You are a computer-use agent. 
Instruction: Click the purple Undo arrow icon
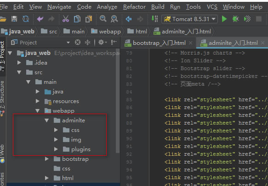40,19
